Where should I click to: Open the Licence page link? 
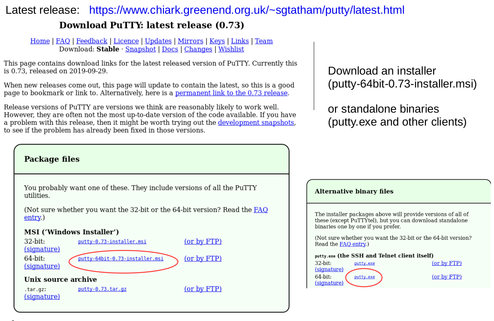126,41
